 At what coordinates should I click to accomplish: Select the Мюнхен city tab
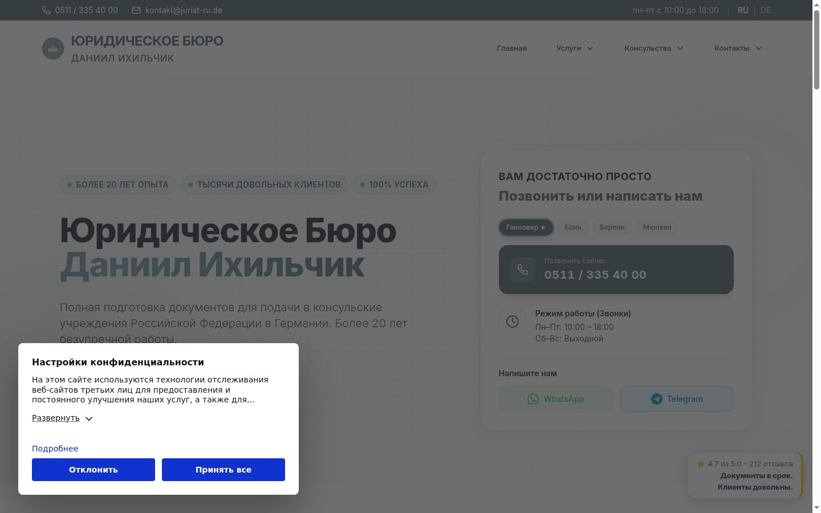point(657,227)
